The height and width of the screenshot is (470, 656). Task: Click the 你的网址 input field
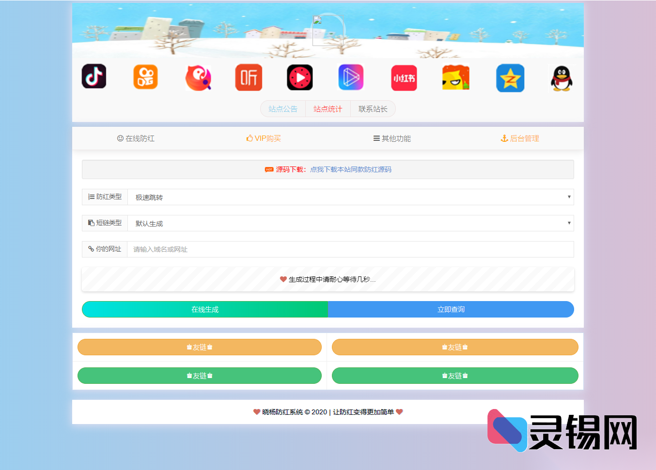350,249
